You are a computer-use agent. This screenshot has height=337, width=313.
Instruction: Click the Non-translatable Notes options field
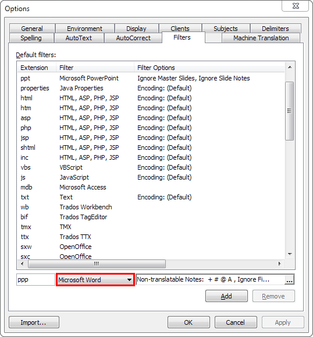pyautogui.click(x=210, y=279)
